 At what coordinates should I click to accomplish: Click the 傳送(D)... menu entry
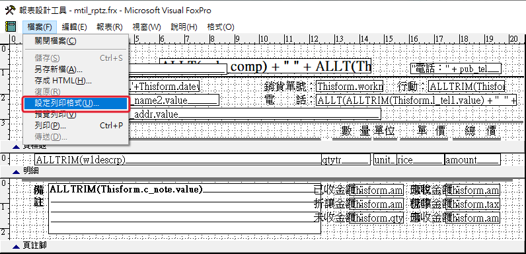click(x=76, y=137)
